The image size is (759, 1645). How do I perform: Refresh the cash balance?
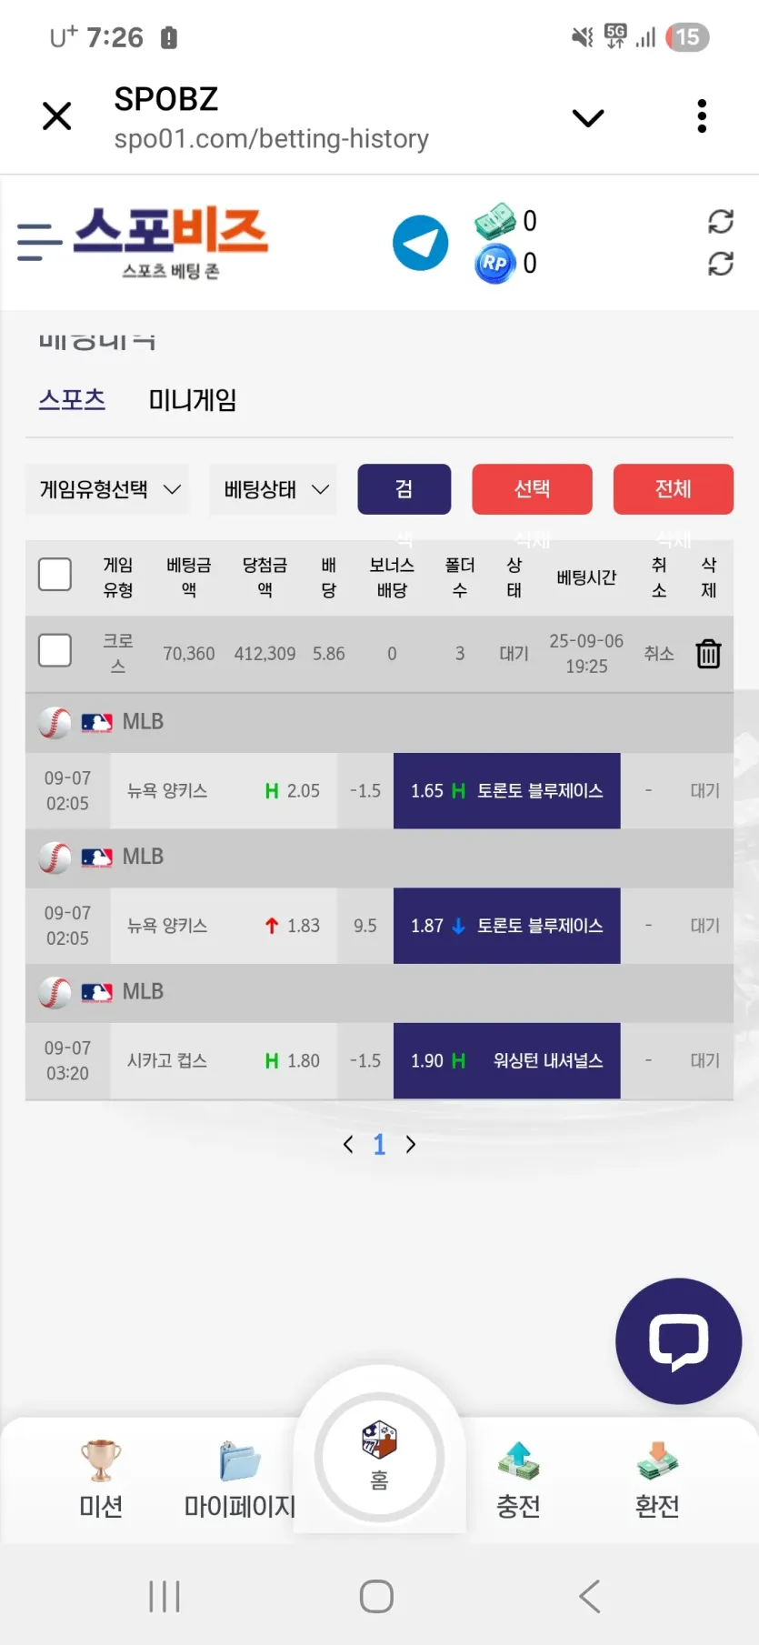[721, 221]
